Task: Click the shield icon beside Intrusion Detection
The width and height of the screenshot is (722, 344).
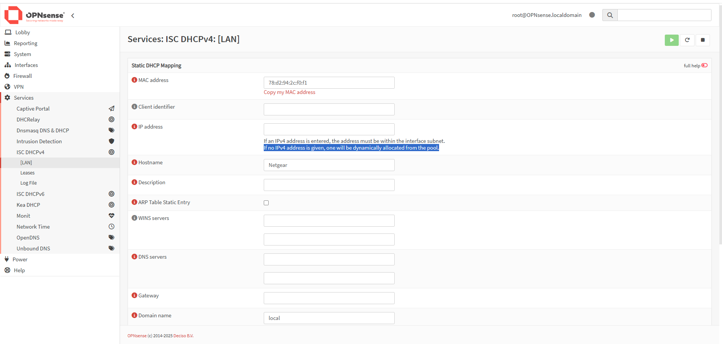Action: pyautogui.click(x=111, y=141)
